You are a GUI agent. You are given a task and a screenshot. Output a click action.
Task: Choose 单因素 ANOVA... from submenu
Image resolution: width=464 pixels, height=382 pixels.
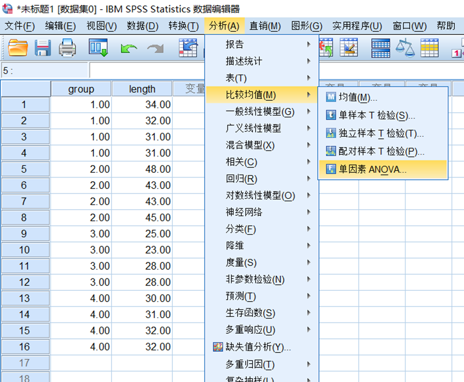point(383,169)
